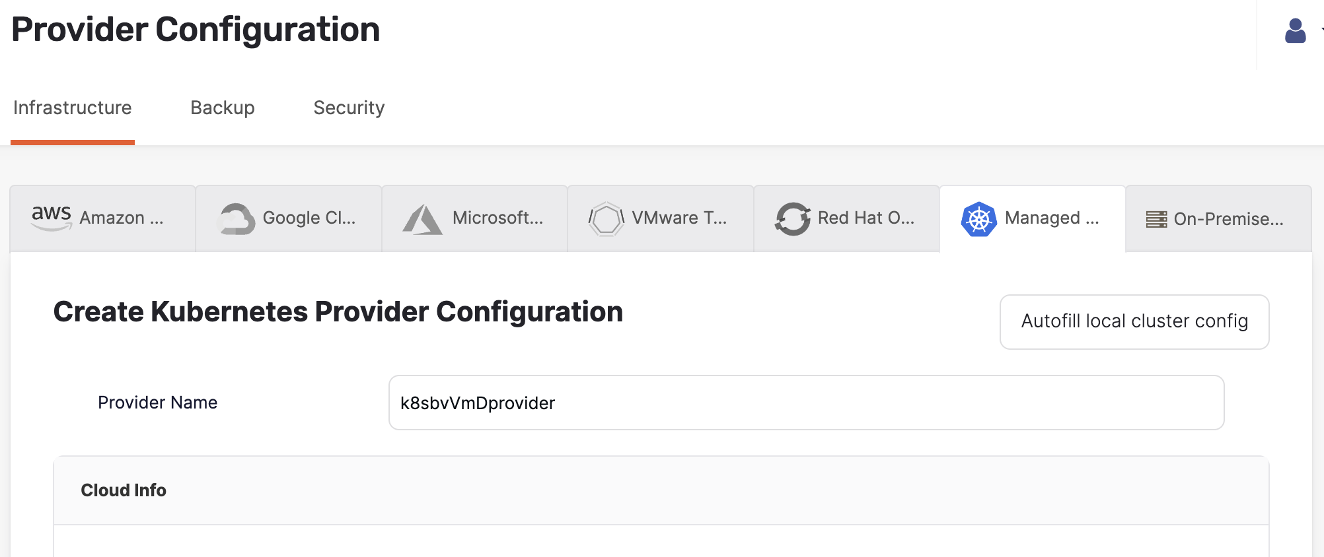Select the Red Hat OpenShift icon
This screenshot has width=1324, height=557.
click(794, 218)
